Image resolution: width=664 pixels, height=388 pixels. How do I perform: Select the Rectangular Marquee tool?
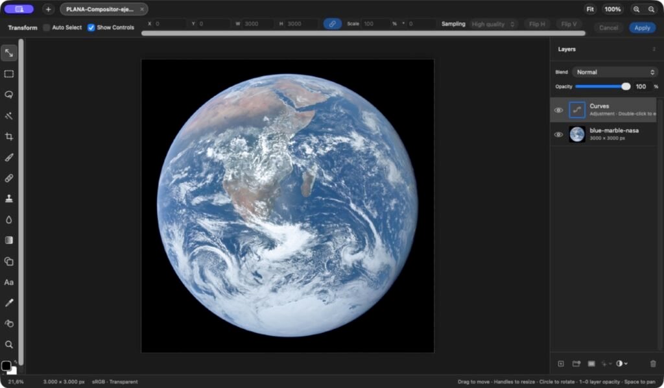click(9, 74)
